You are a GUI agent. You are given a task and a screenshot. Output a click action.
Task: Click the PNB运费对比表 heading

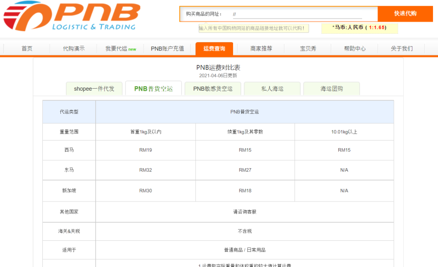(218, 68)
